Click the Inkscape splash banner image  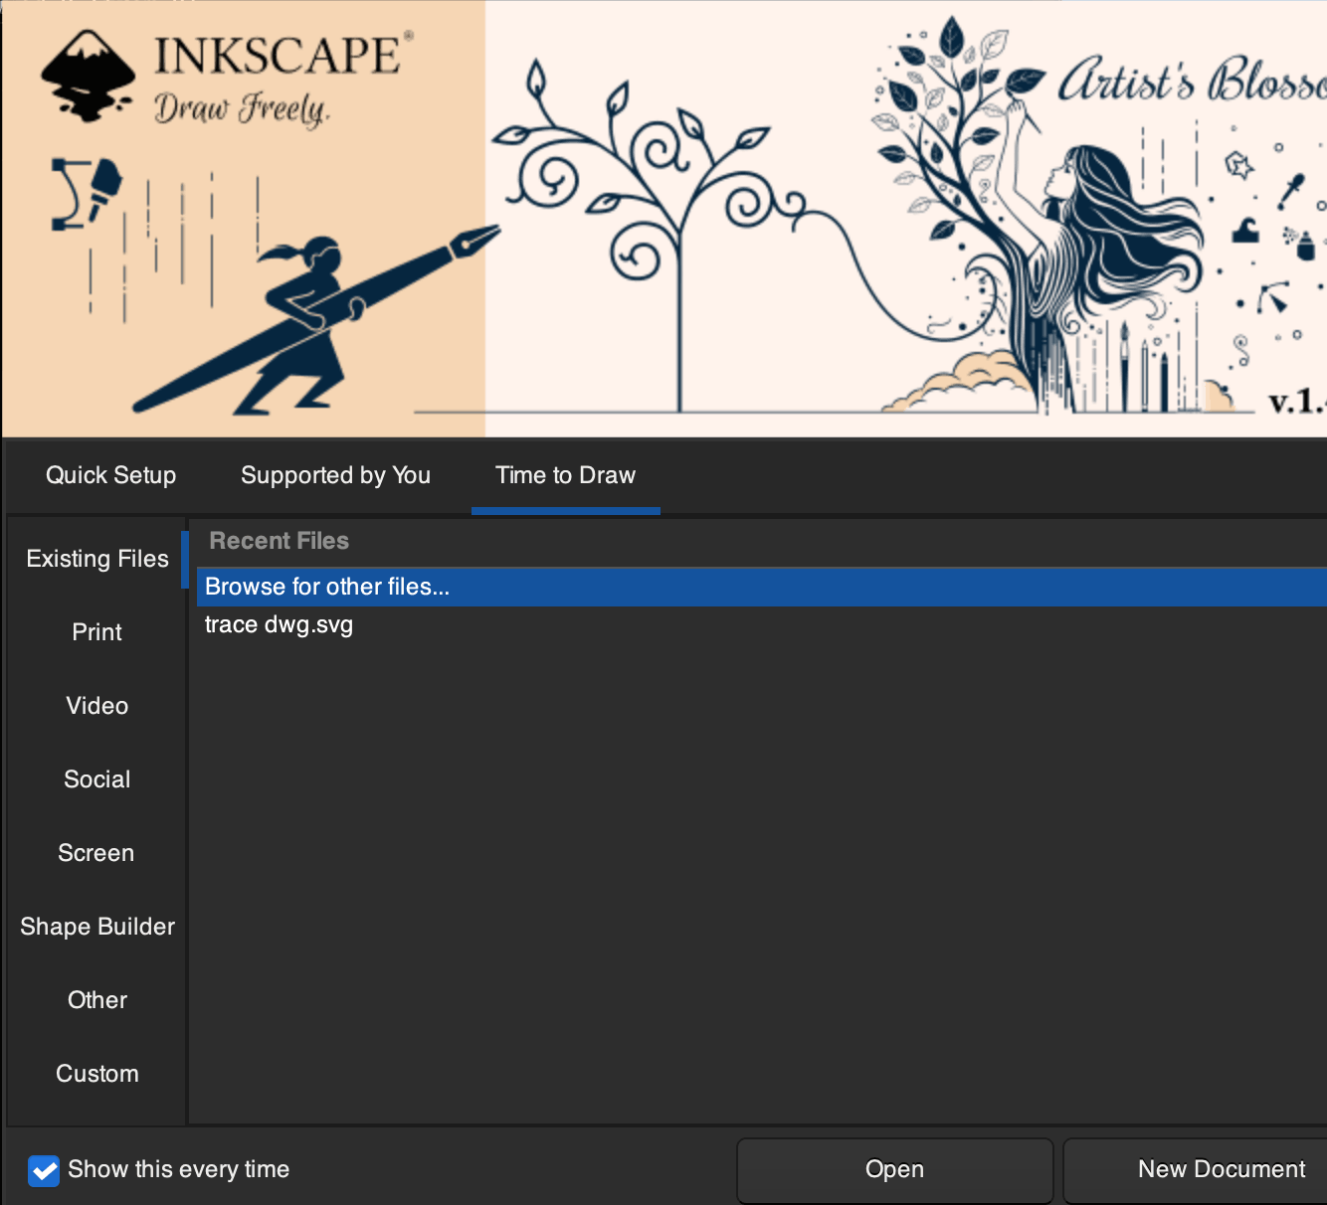point(664,219)
